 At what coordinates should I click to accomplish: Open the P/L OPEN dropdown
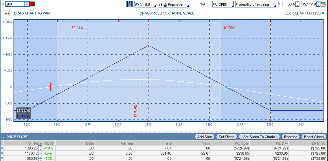click(x=223, y=4)
